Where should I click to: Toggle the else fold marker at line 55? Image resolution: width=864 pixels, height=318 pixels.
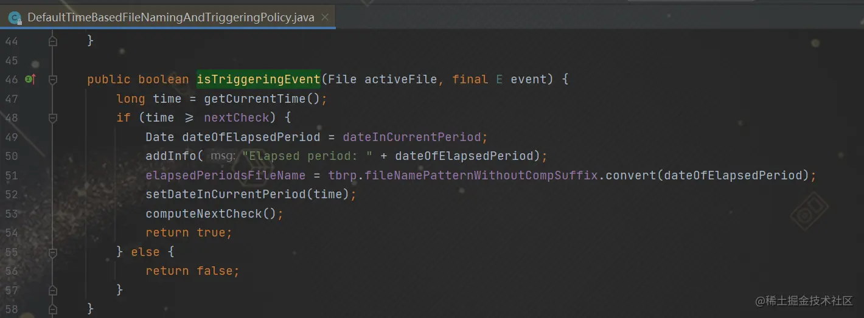pyautogui.click(x=53, y=252)
